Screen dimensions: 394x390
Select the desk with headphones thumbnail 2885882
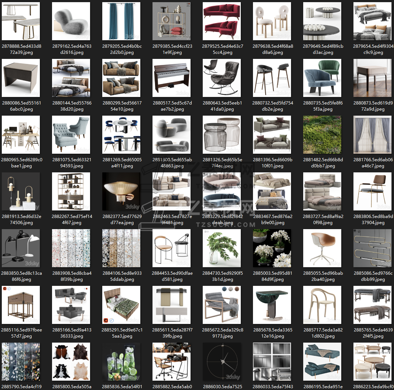click(x=172, y=362)
